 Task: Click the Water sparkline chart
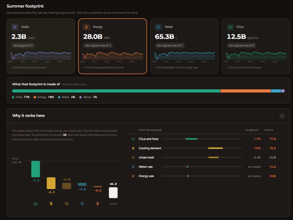pyautogui.click(x=184, y=56)
